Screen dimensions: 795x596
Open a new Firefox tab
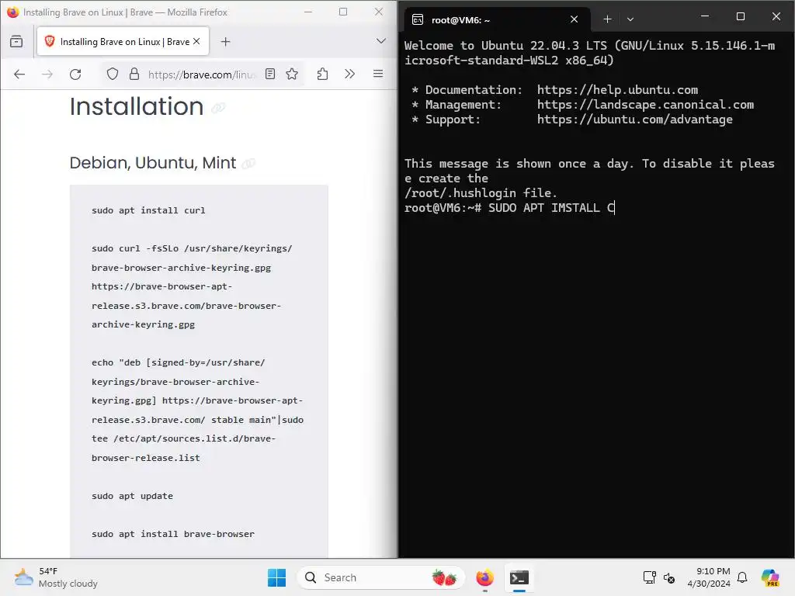pos(226,42)
